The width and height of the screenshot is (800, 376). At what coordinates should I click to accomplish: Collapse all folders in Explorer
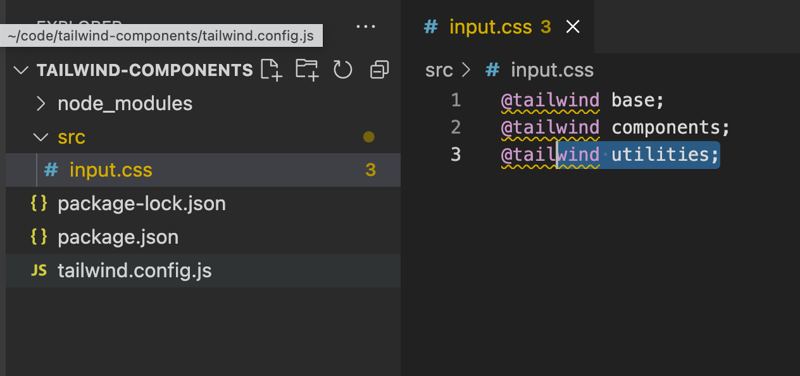pos(378,70)
